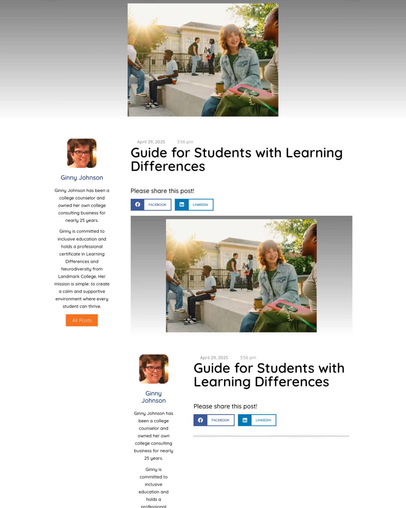Screen dimensions: 406x508
Task: Click lower 'Guide for Students' post title
Action: tap(269, 375)
